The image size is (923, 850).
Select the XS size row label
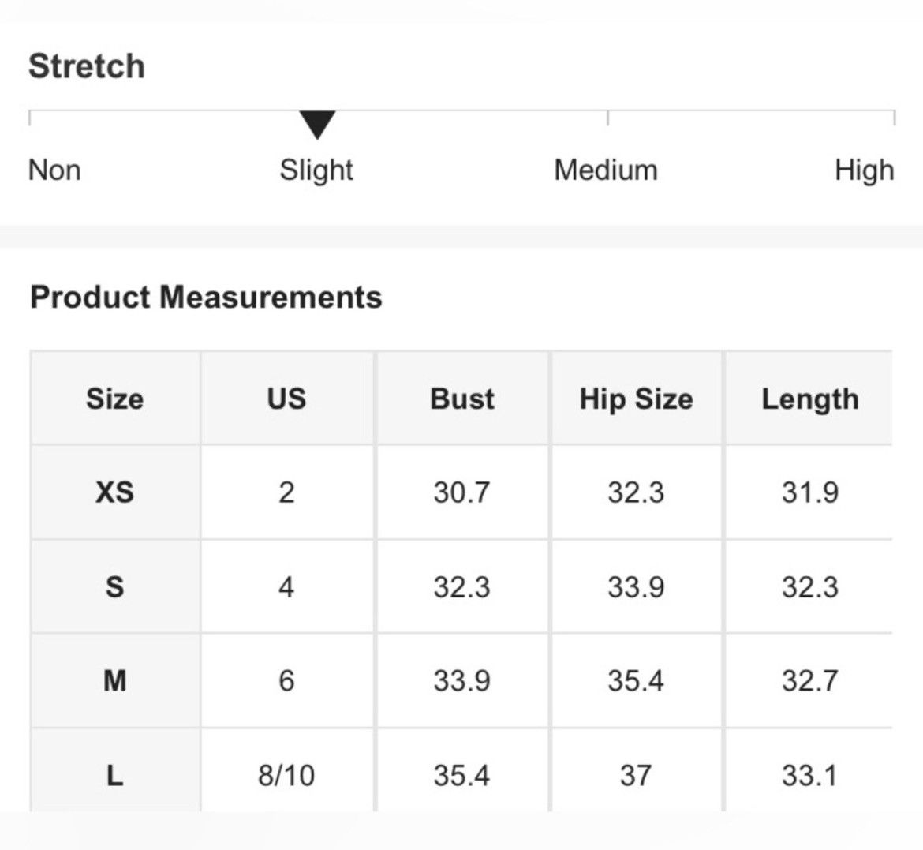(115, 492)
